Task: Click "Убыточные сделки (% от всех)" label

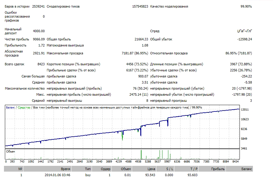Action: pyautogui.click(x=173, y=70)
